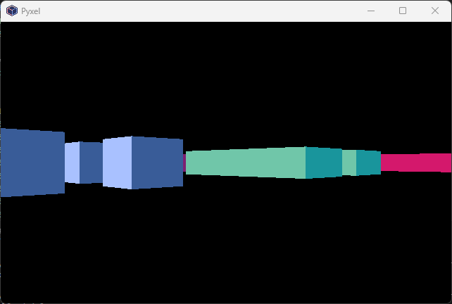
Task: Click the Pyxel app icon in title bar
Action: coord(12,11)
